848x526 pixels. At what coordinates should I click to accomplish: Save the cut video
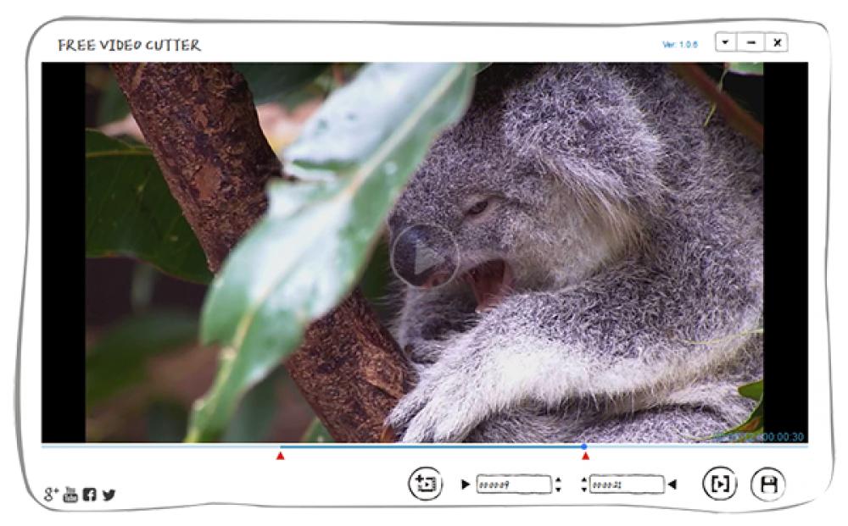coord(768,481)
